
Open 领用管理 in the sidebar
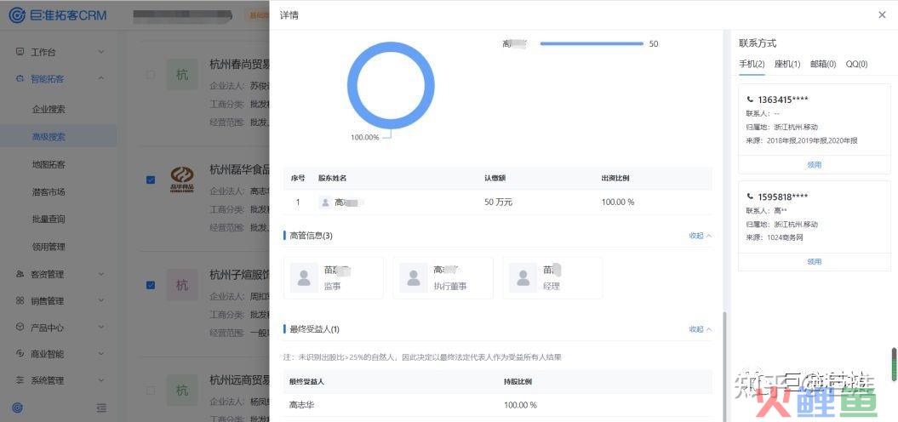click(49, 247)
